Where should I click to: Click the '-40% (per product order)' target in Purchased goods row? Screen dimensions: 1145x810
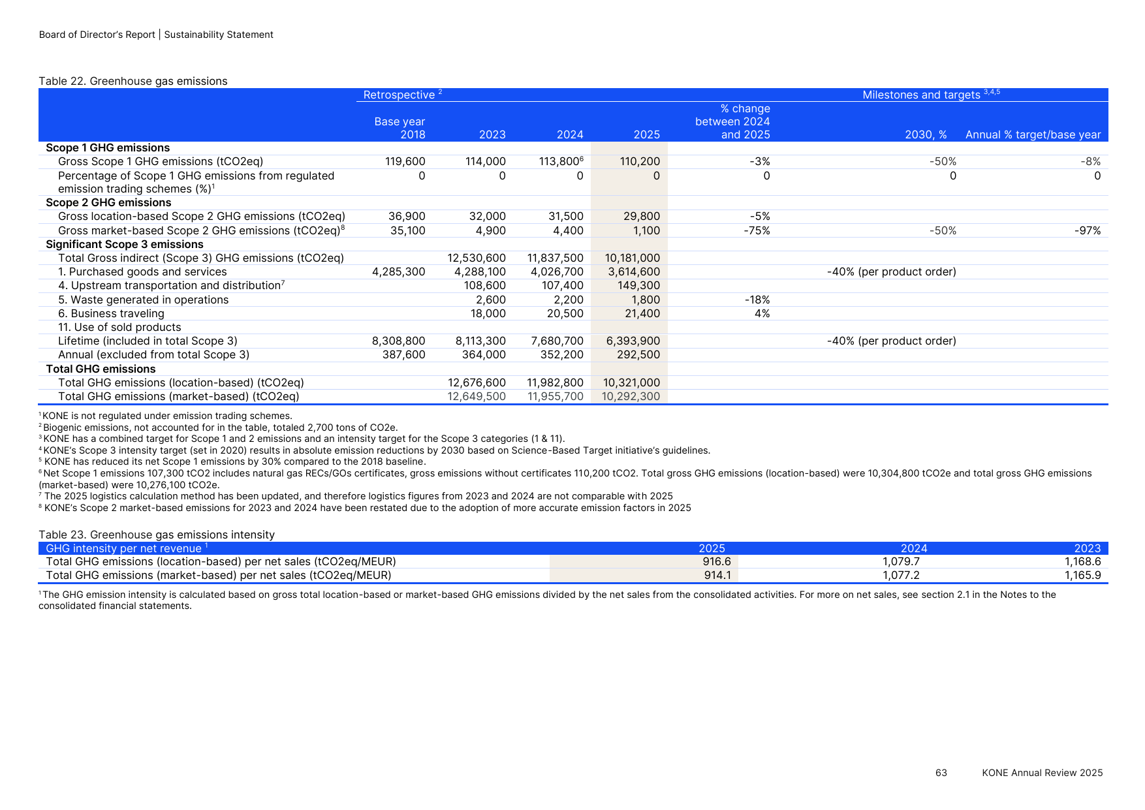891,272
